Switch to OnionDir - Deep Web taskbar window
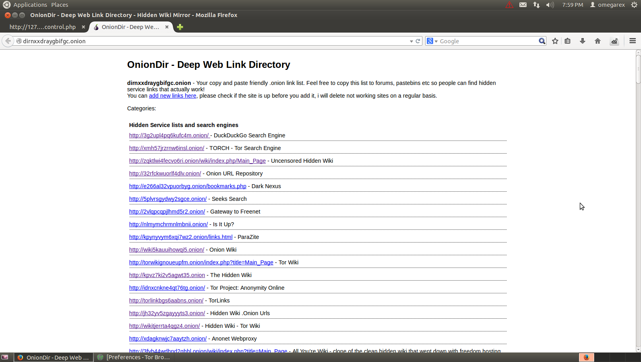Image resolution: width=641 pixels, height=362 pixels. (x=54, y=357)
